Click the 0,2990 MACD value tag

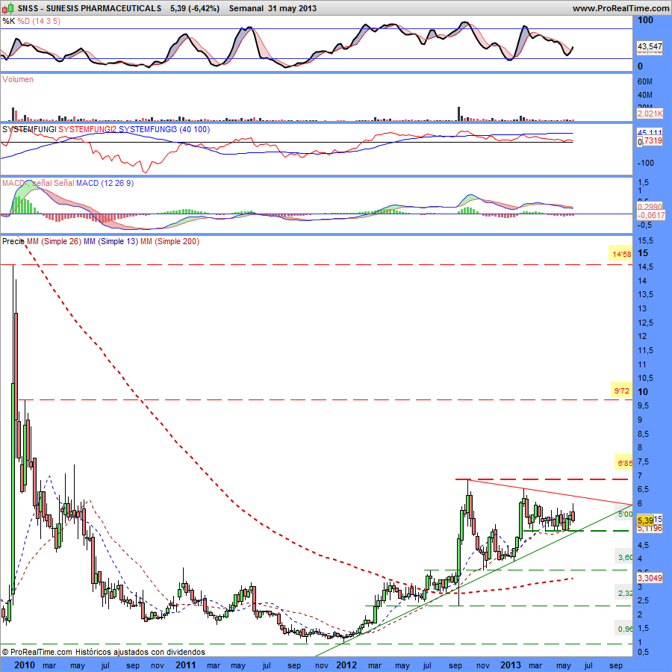coord(650,207)
